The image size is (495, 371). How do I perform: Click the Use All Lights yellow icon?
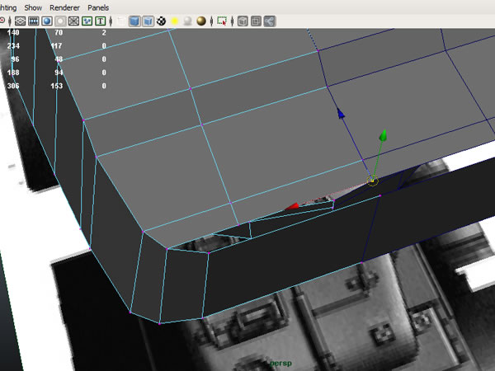coord(175,20)
